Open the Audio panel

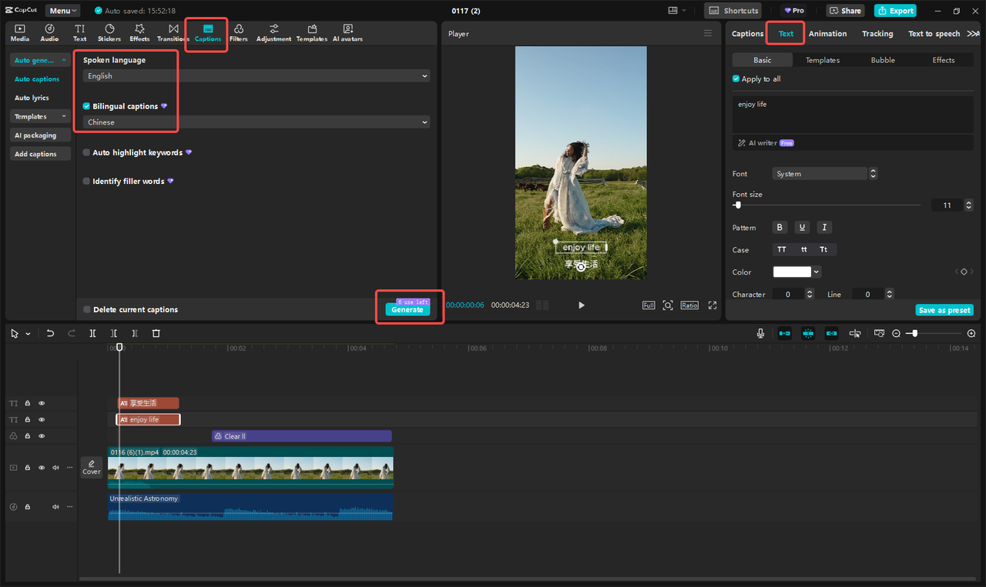[49, 32]
